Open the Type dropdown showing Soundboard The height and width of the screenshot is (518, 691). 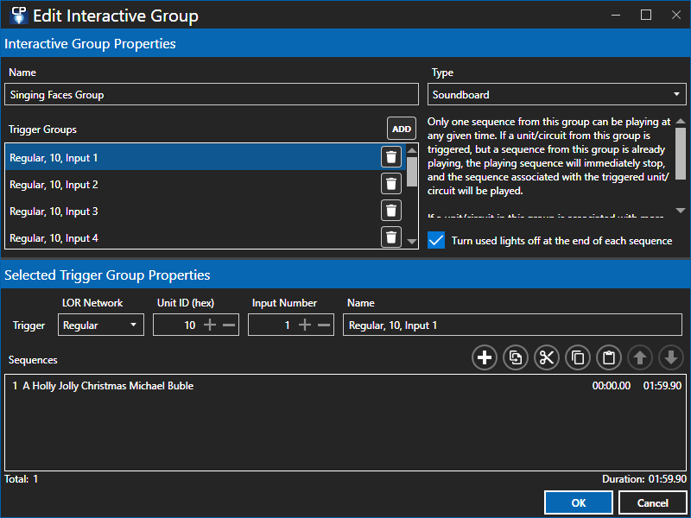556,94
